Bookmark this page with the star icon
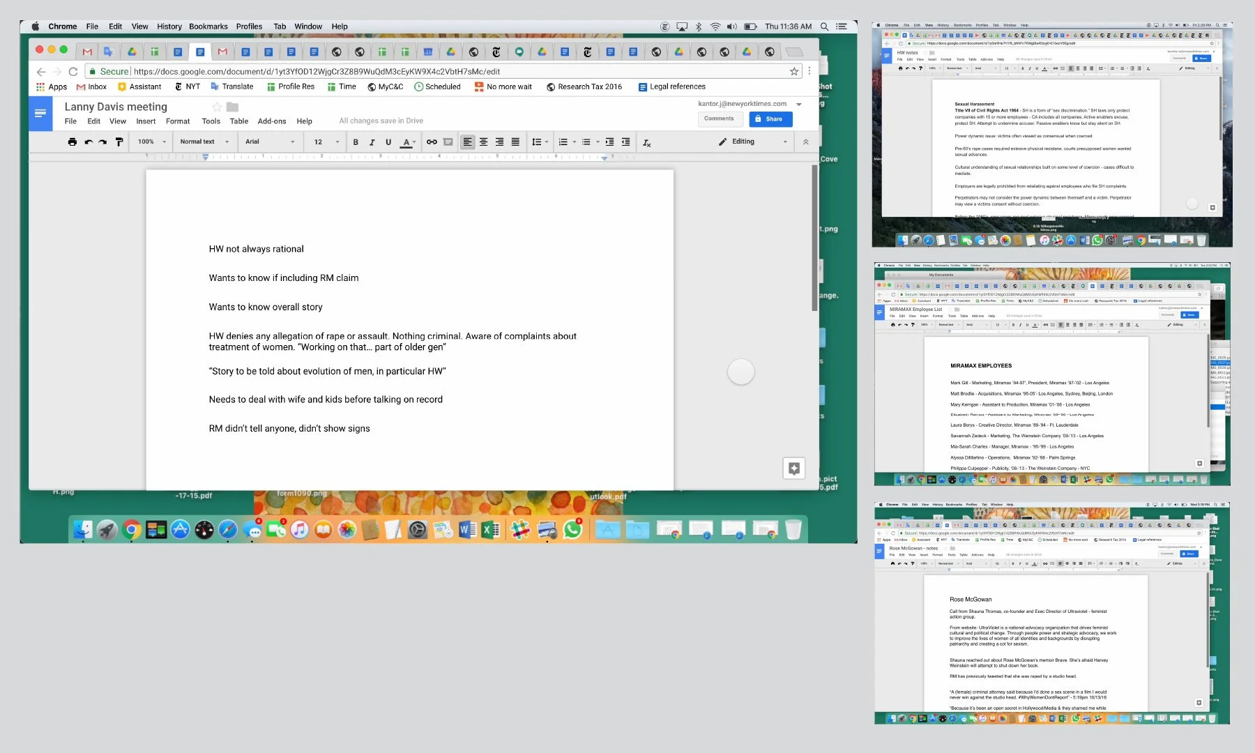The image size is (1255, 753). (793, 71)
